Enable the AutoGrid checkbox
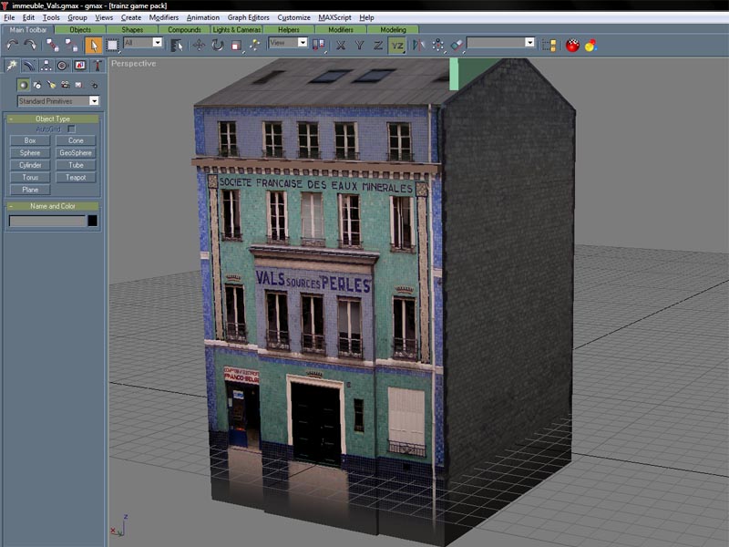The image size is (729, 547). tap(71, 129)
